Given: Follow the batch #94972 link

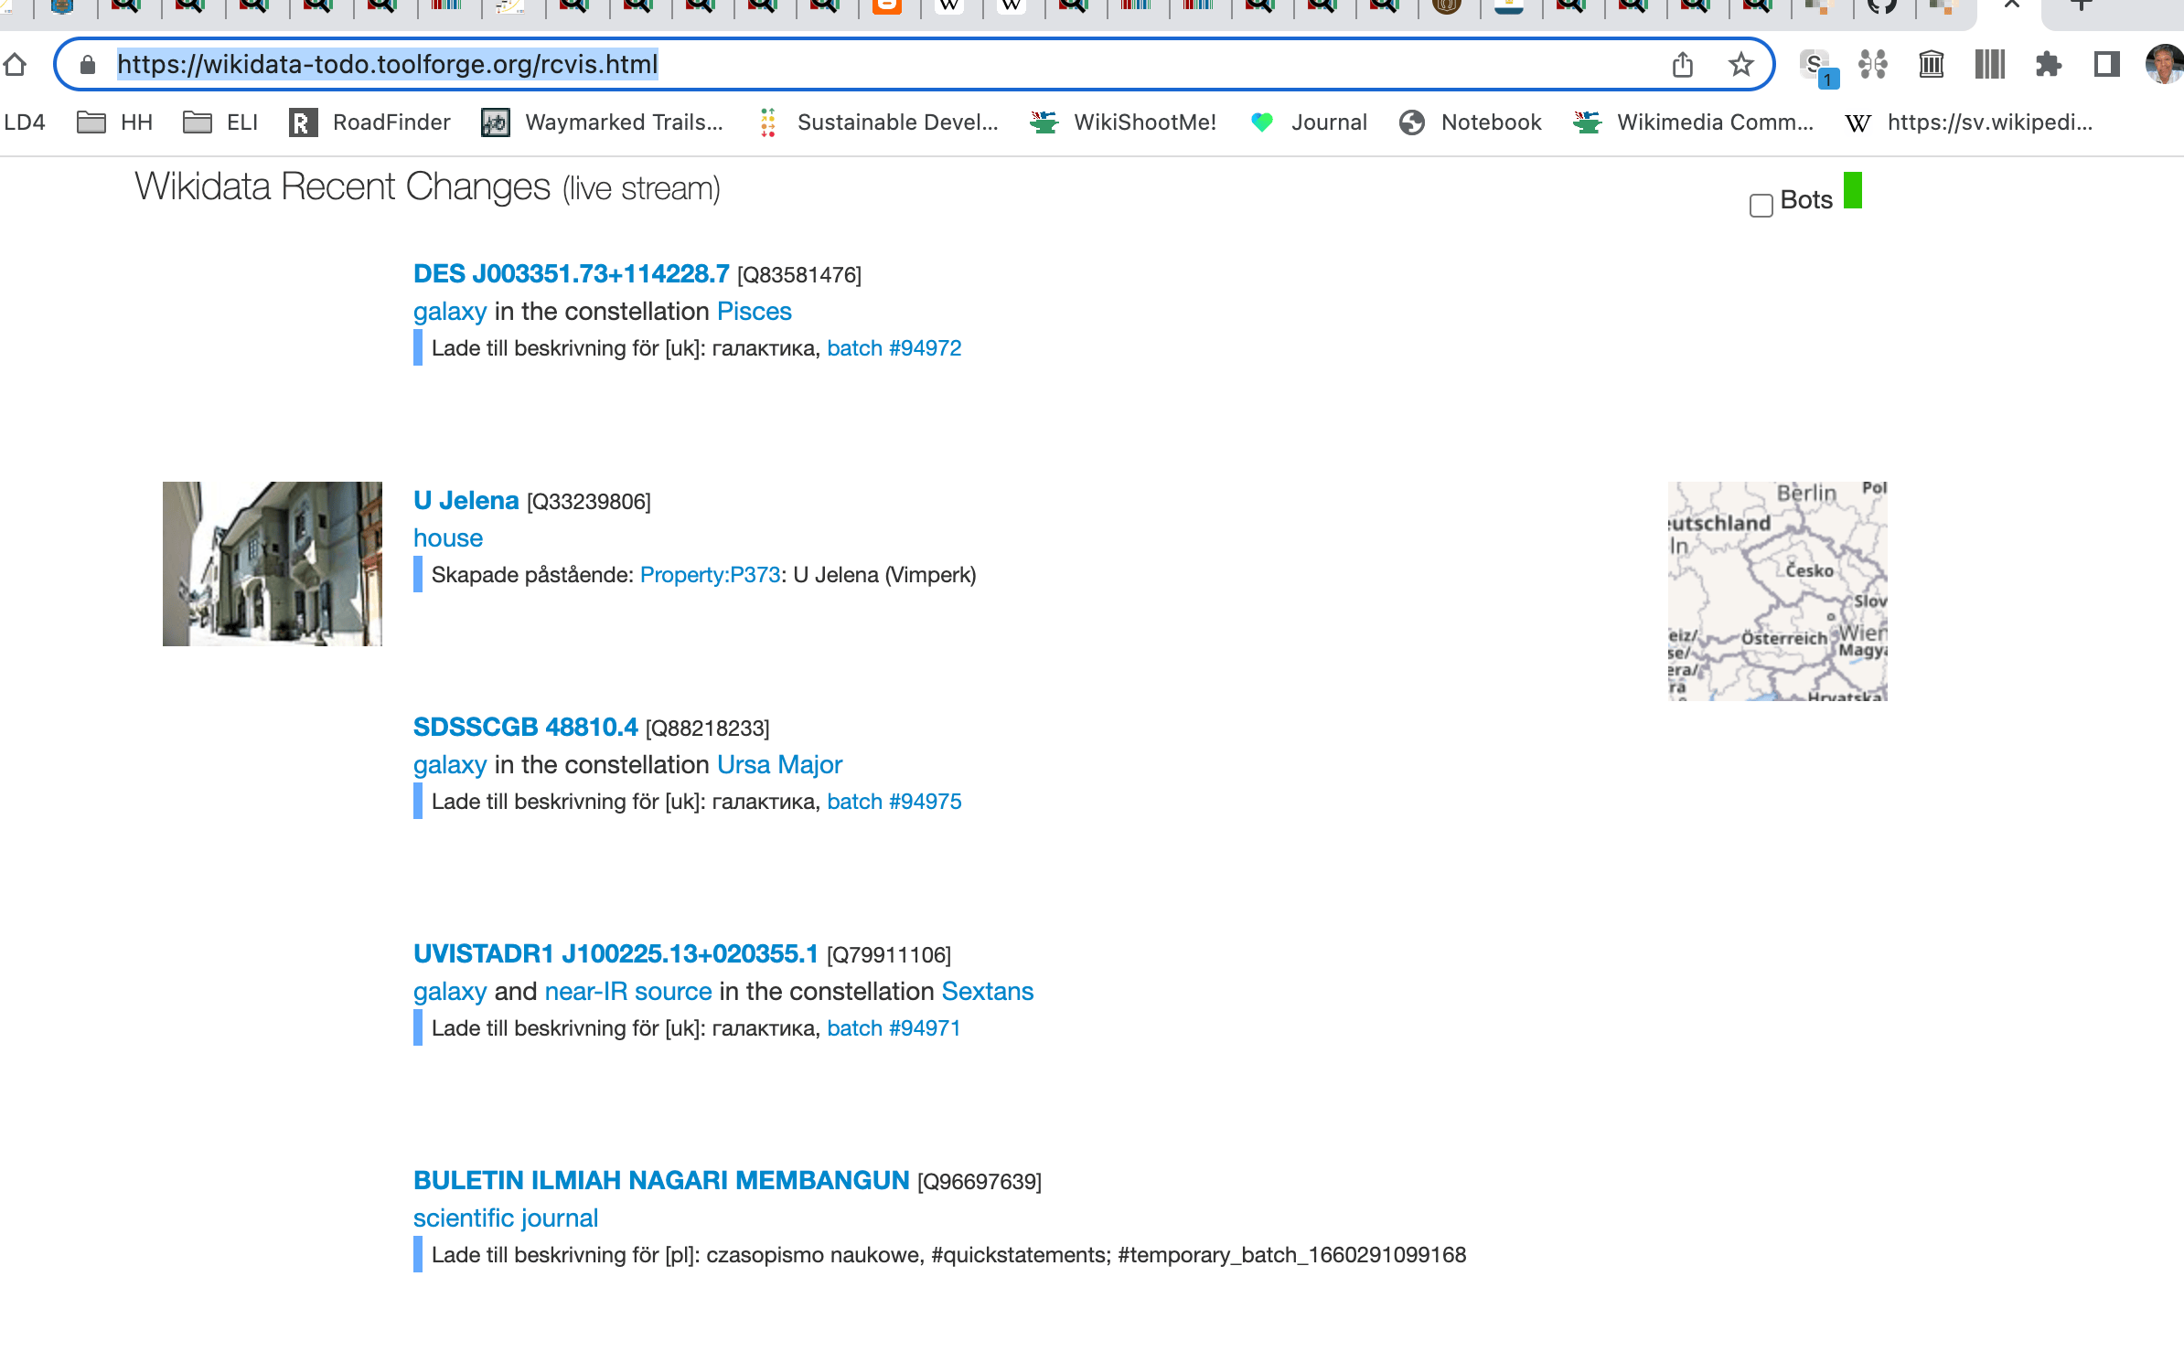Looking at the screenshot, I should (894, 348).
